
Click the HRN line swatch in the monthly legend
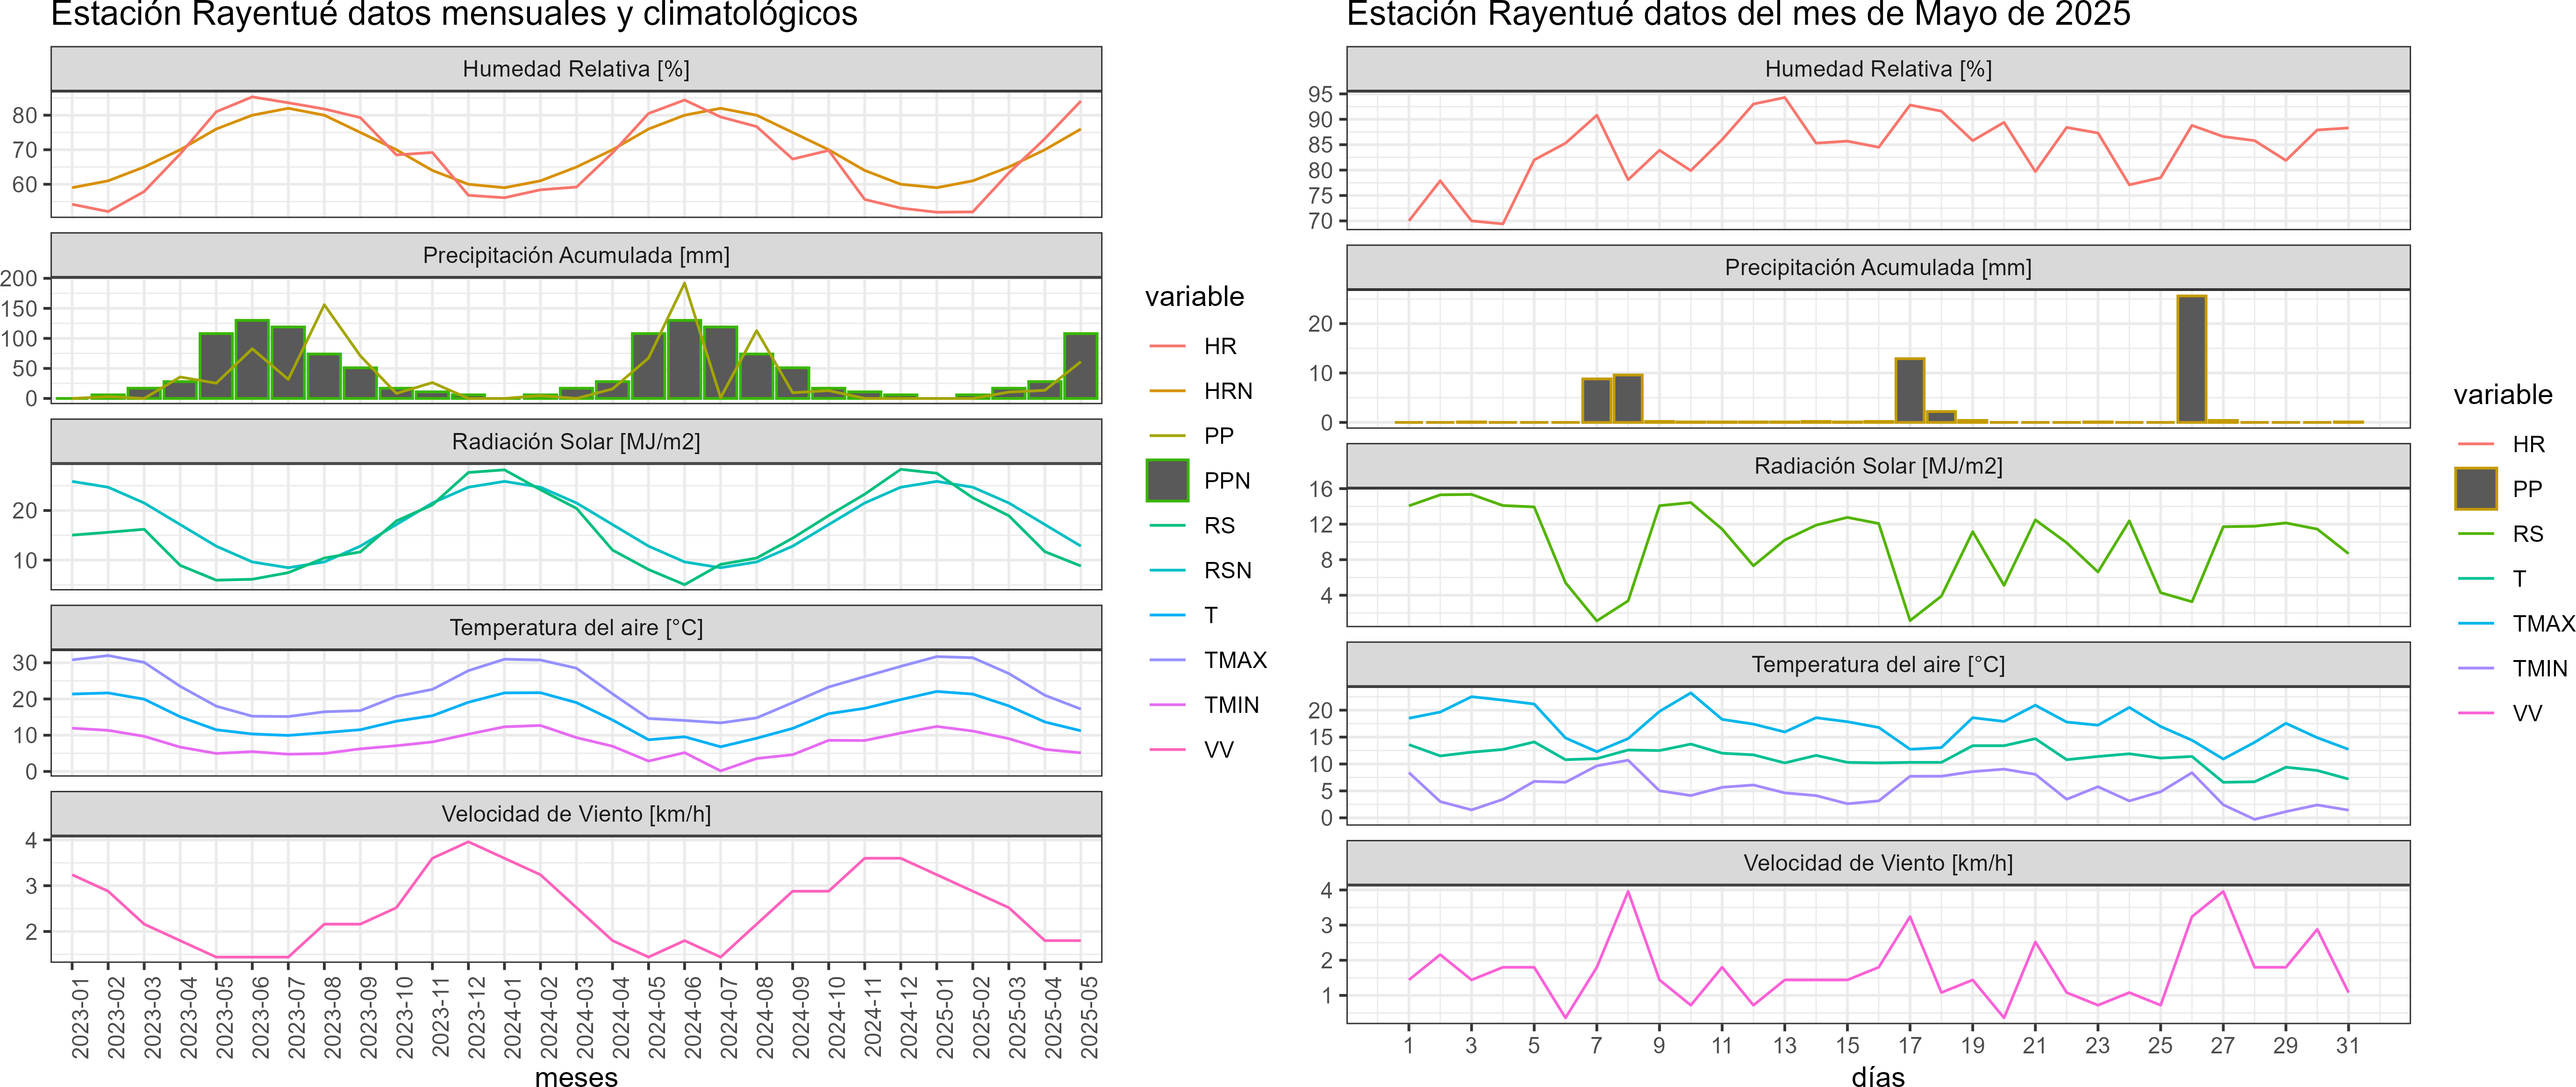[x=1167, y=391]
